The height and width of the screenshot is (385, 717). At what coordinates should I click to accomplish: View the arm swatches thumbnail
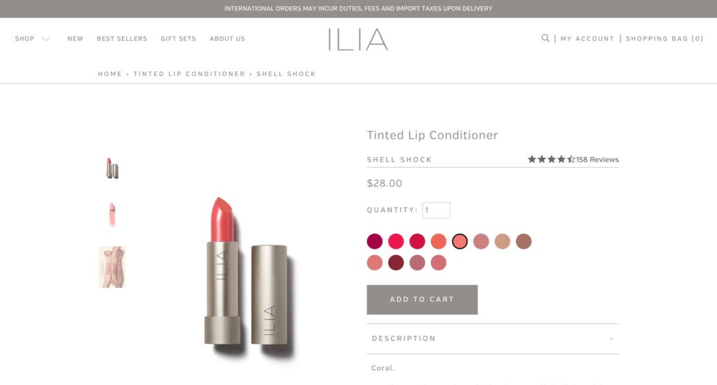pyautogui.click(x=112, y=266)
